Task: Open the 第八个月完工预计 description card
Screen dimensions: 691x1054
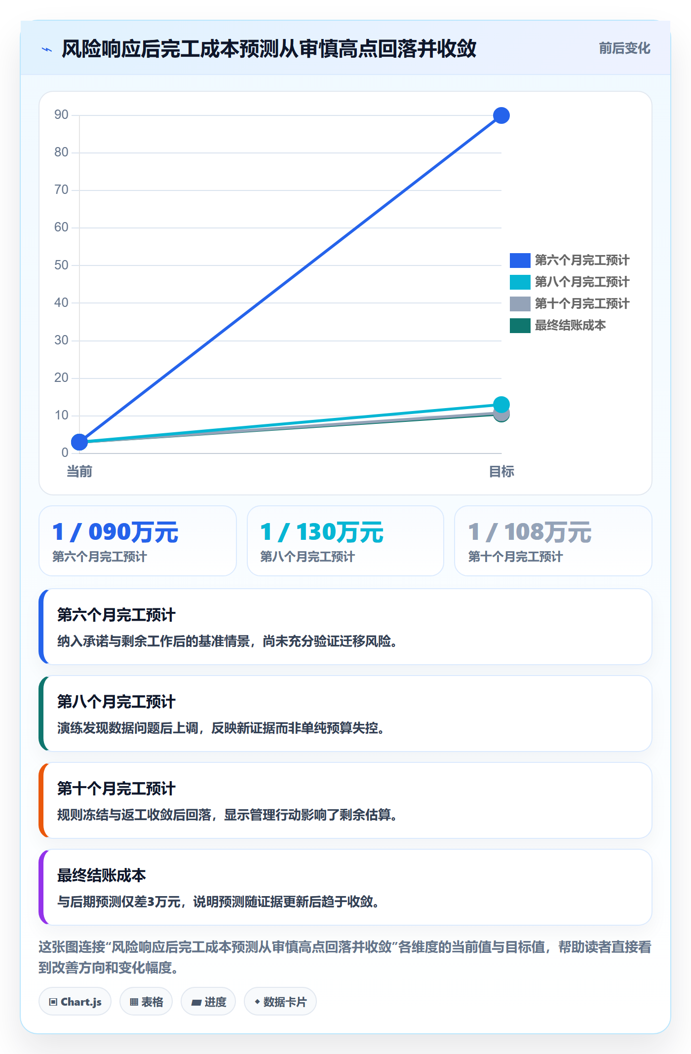Action: (345, 714)
